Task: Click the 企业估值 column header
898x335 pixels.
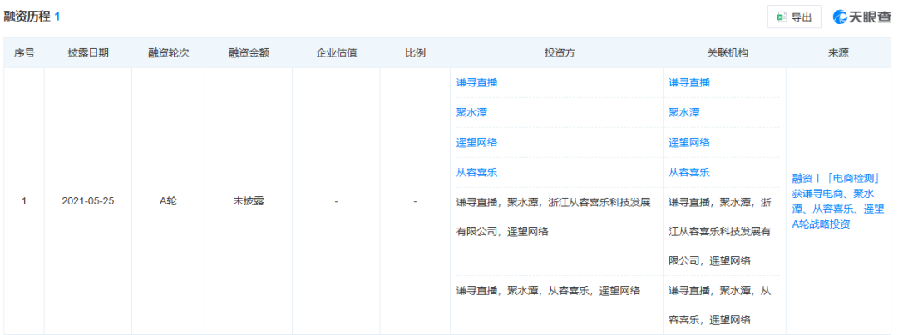Action: pyautogui.click(x=336, y=52)
